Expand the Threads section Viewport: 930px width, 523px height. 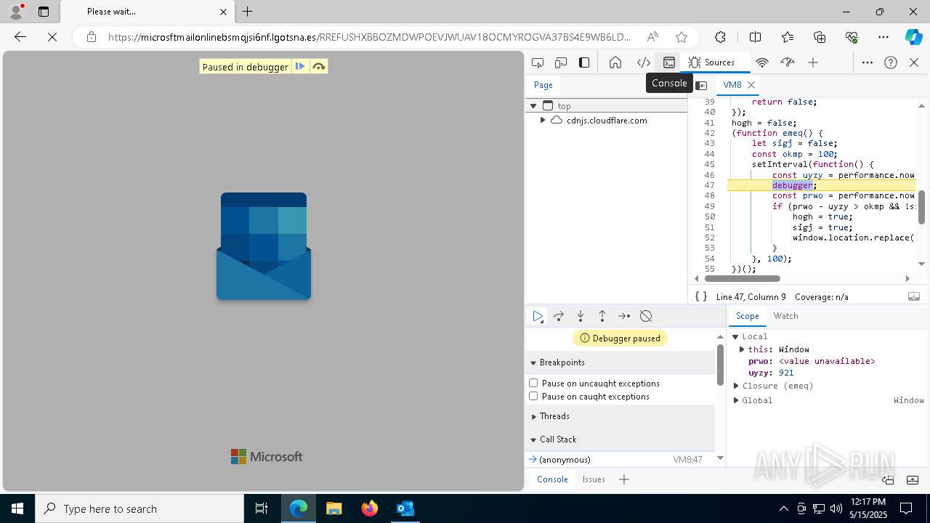click(620, 416)
